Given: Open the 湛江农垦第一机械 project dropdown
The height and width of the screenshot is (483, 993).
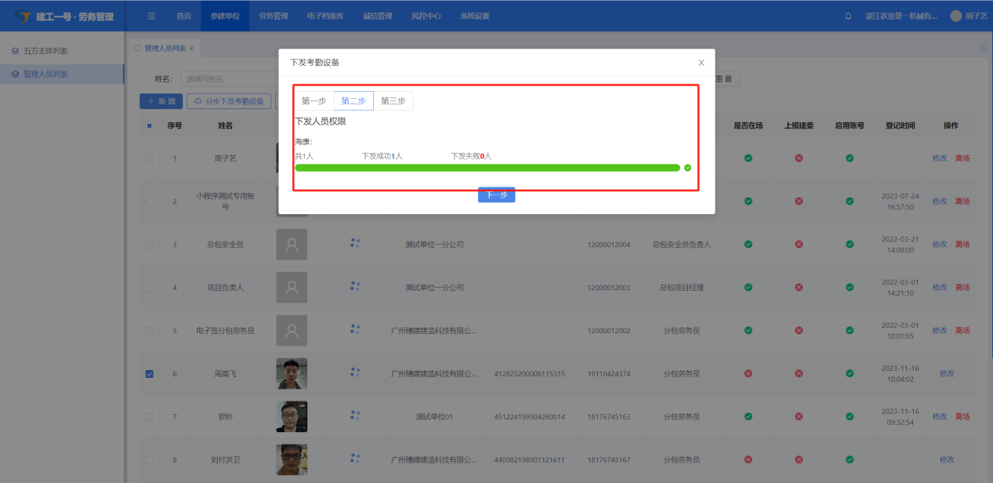Looking at the screenshot, I should [x=901, y=16].
